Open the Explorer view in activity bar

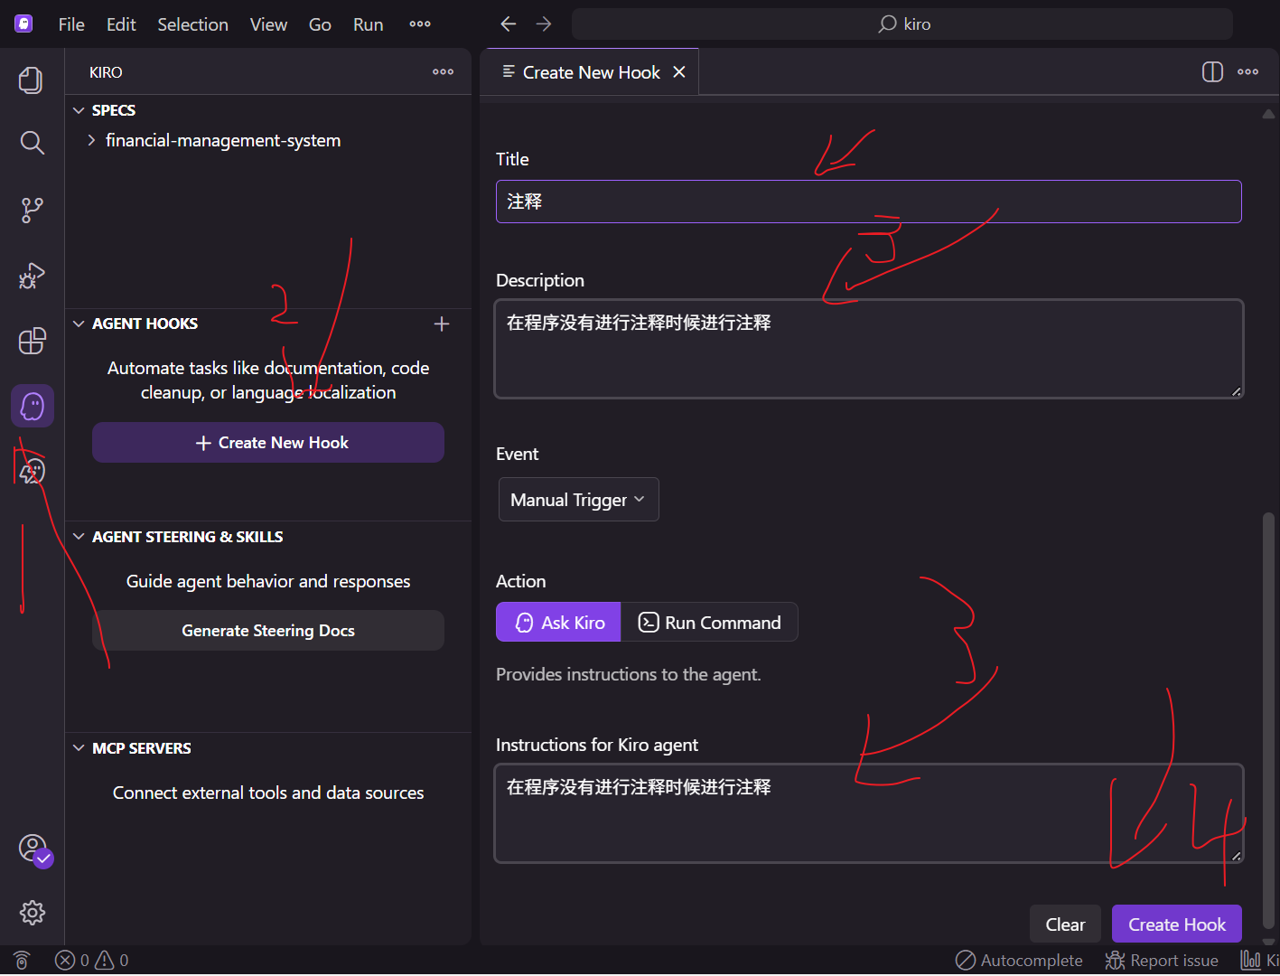32,80
